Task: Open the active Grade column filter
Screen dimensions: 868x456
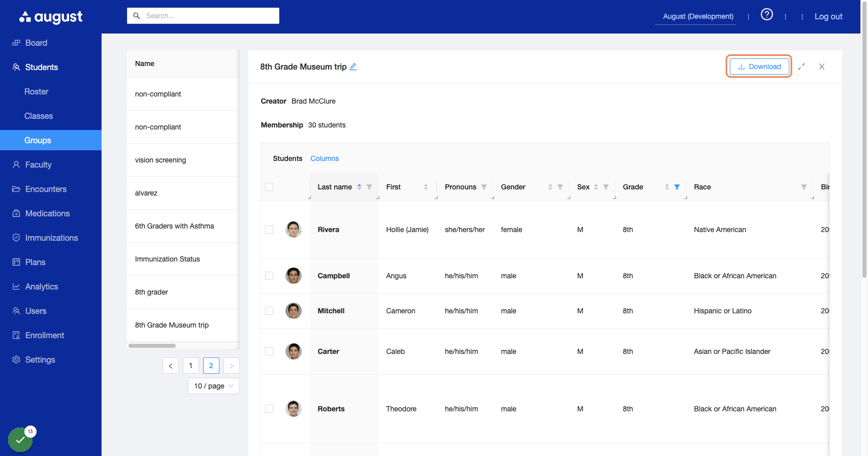Action: click(x=677, y=187)
